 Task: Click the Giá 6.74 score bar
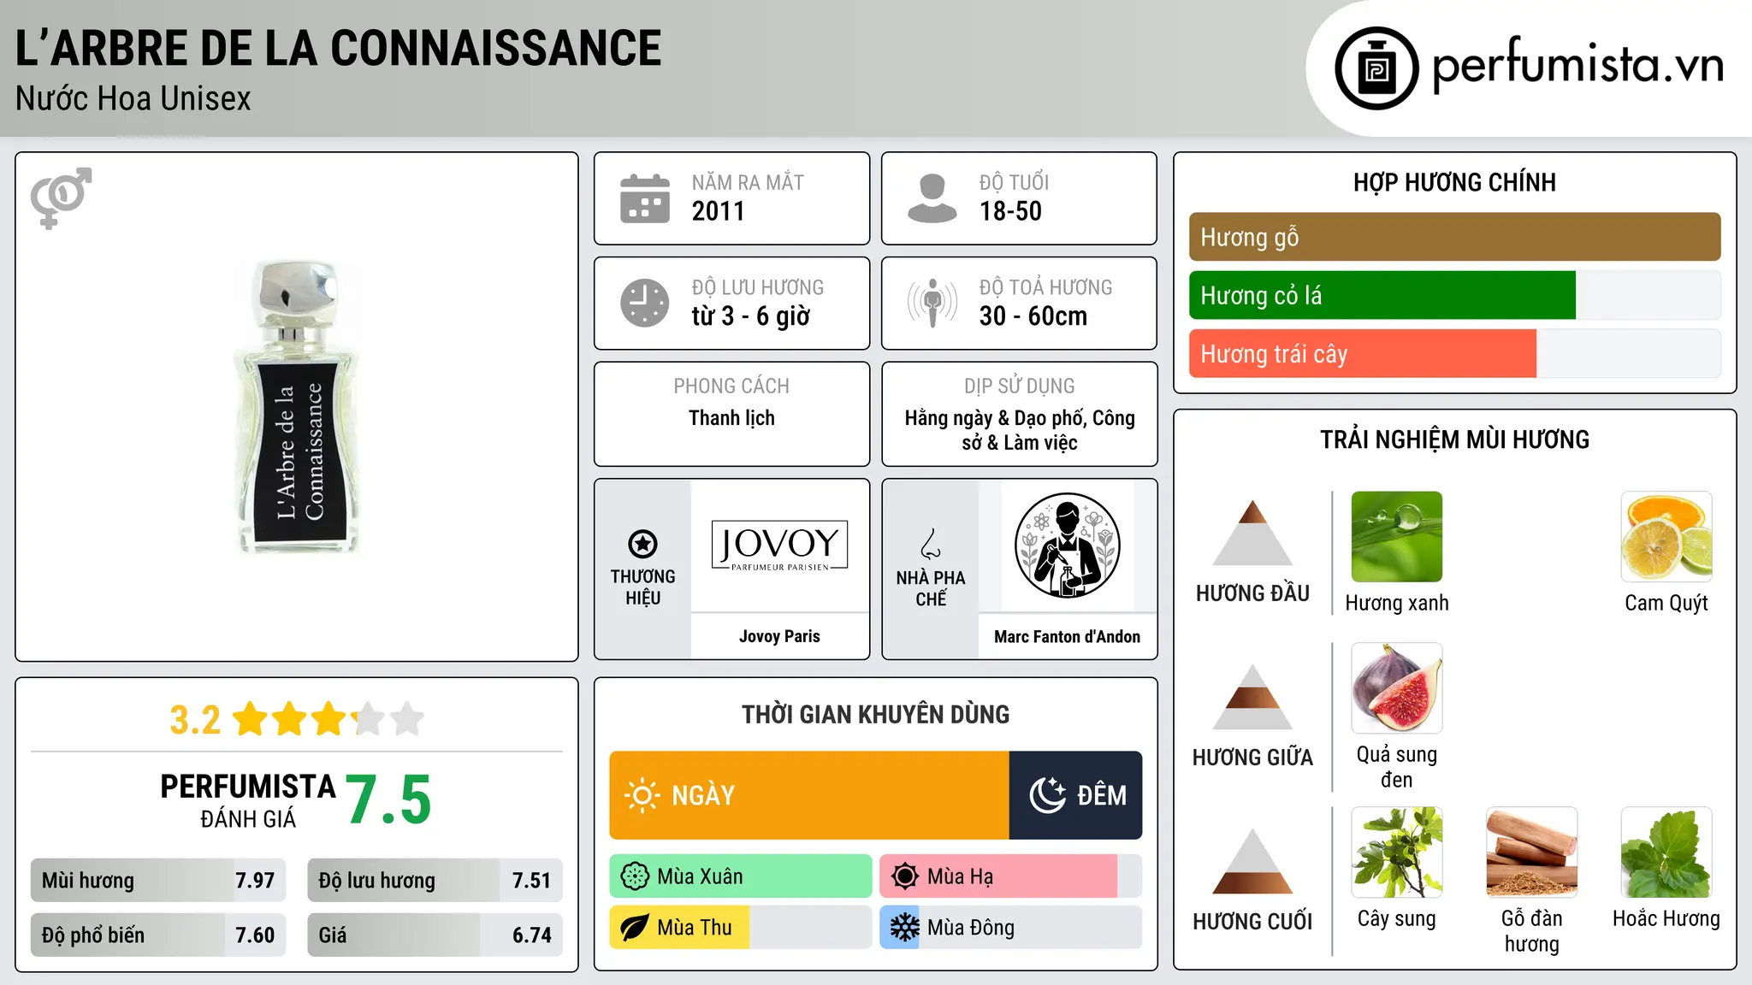[435, 935]
